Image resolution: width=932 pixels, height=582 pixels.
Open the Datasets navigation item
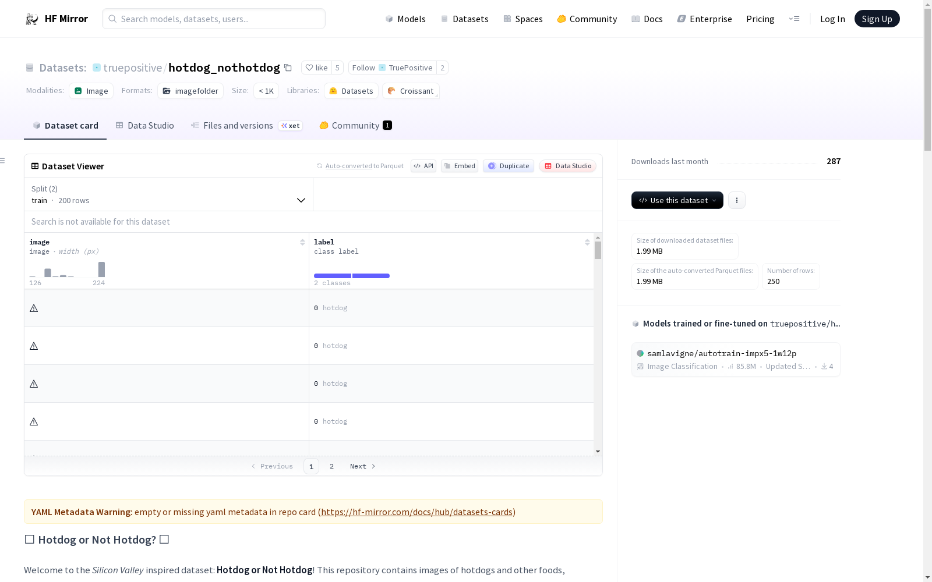[464, 19]
